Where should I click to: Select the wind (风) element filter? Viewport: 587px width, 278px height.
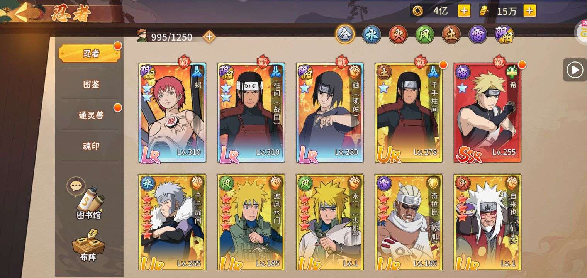pos(425,35)
